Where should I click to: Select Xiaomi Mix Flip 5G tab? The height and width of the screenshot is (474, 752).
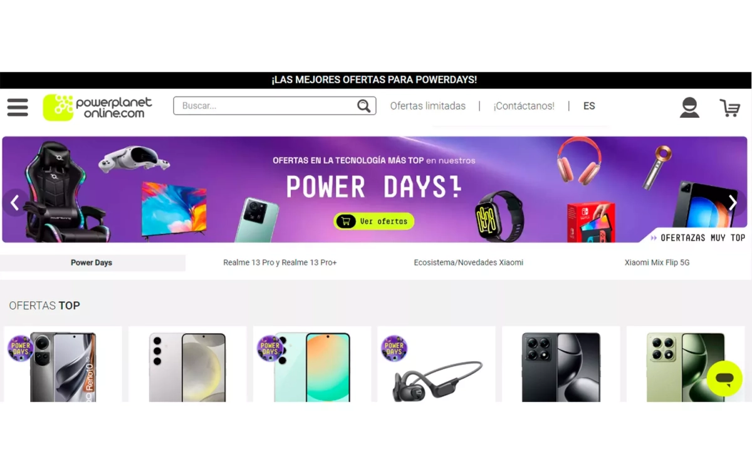(x=657, y=262)
